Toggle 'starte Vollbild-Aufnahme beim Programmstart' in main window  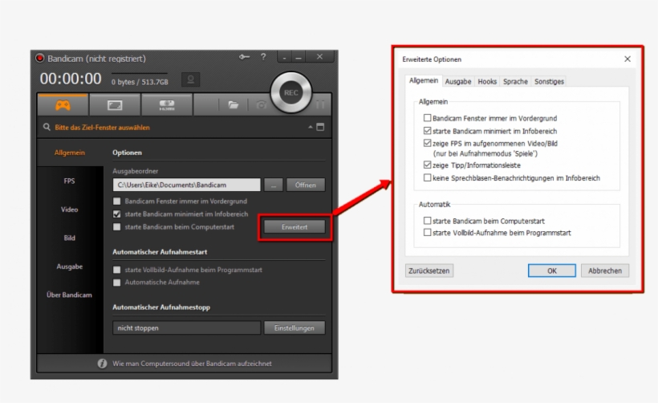coord(117,270)
